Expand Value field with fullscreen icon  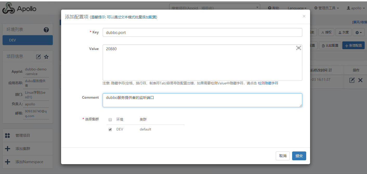(x=299, y=48)
